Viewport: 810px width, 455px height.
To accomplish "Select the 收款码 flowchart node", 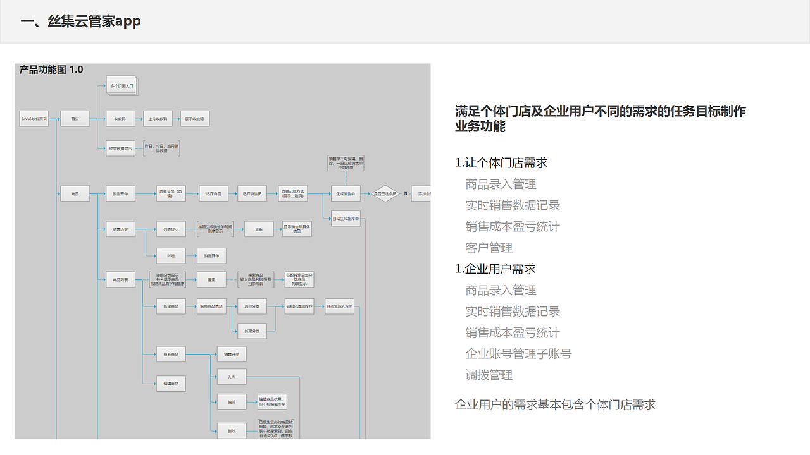I will pyautogui.click(x=120, y=118).
